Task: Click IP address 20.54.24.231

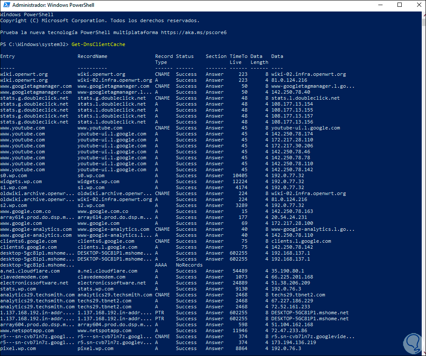Action: 289,218
